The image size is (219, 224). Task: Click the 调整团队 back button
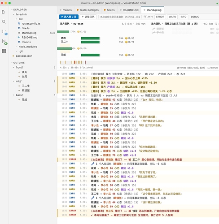tap(88, 17)
